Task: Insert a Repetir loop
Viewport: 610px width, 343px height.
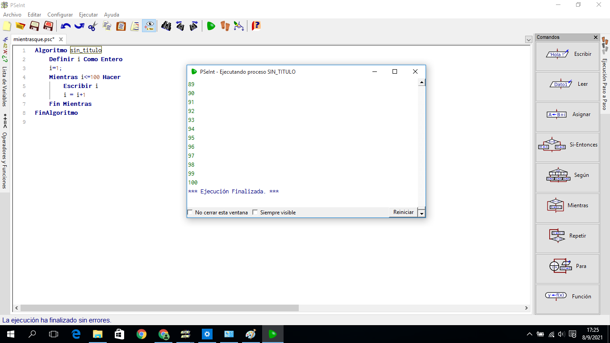Action: pos(568,238)
